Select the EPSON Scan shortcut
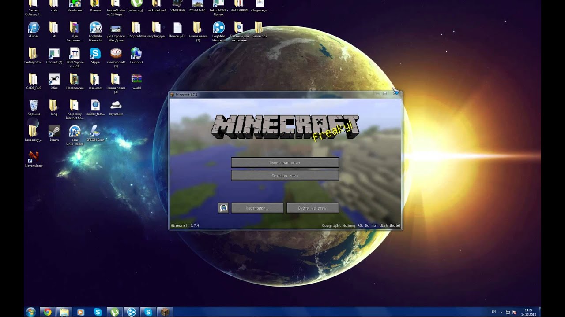This screenshot has width=565, height=317. (95, 133)
